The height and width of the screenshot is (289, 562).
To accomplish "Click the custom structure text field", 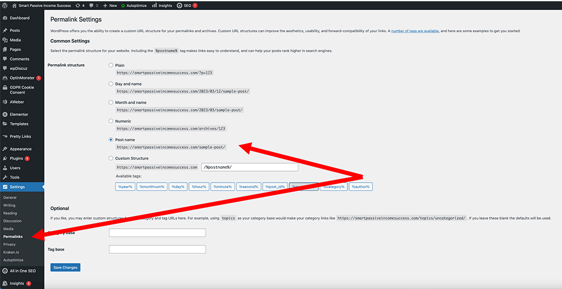I will (x=250, y=167).
